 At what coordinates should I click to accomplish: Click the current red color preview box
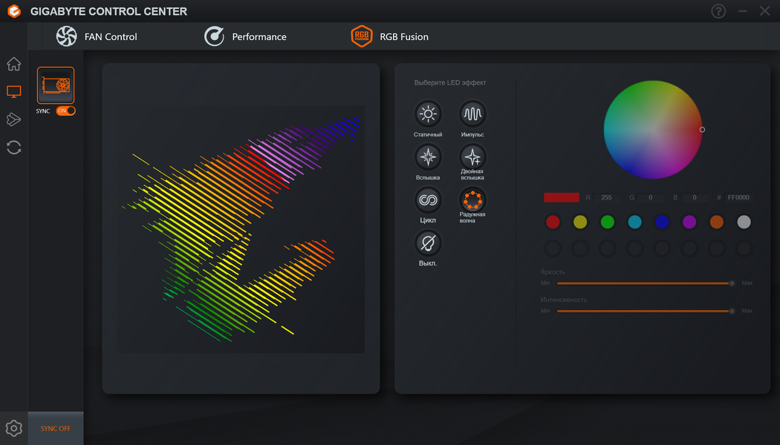(562, 198)
